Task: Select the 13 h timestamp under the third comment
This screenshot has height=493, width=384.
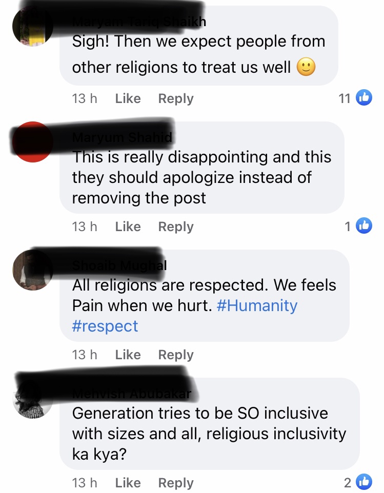Action: coord(84,355)
